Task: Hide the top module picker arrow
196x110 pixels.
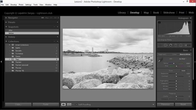Action: (98, 7)
